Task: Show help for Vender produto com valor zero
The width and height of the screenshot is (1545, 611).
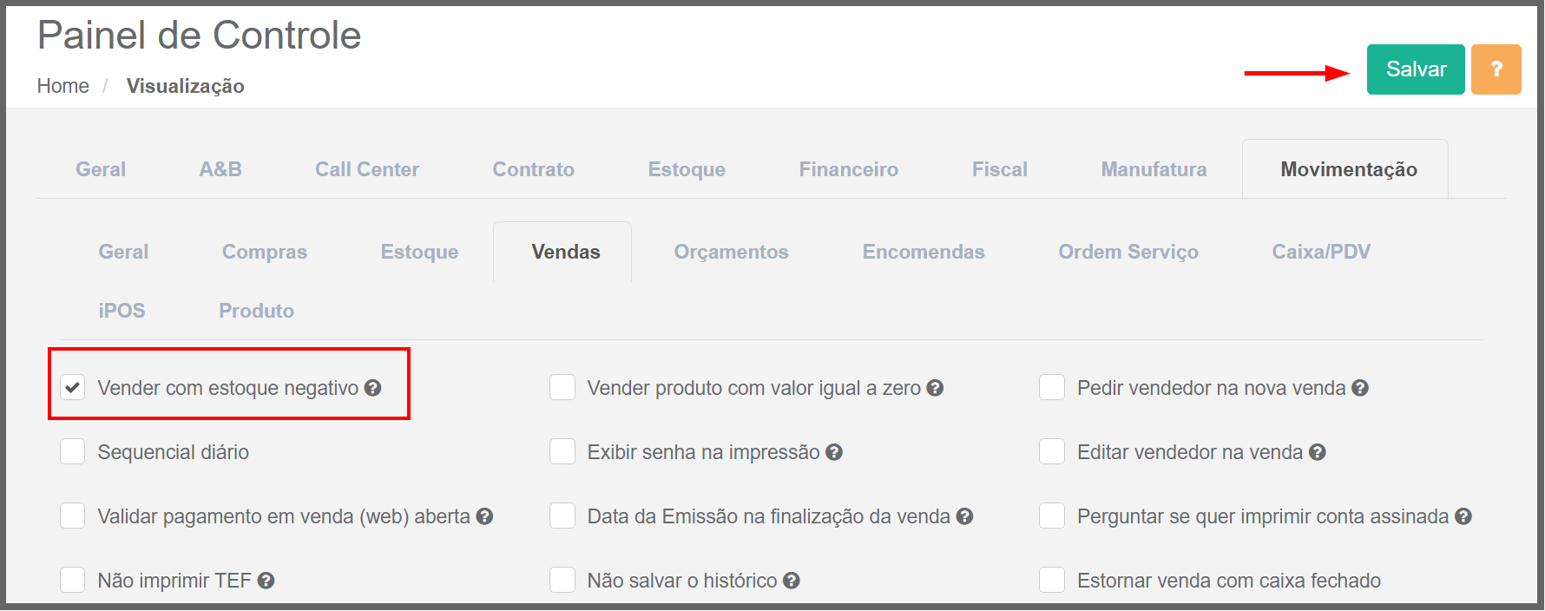Action: point(935,388)
